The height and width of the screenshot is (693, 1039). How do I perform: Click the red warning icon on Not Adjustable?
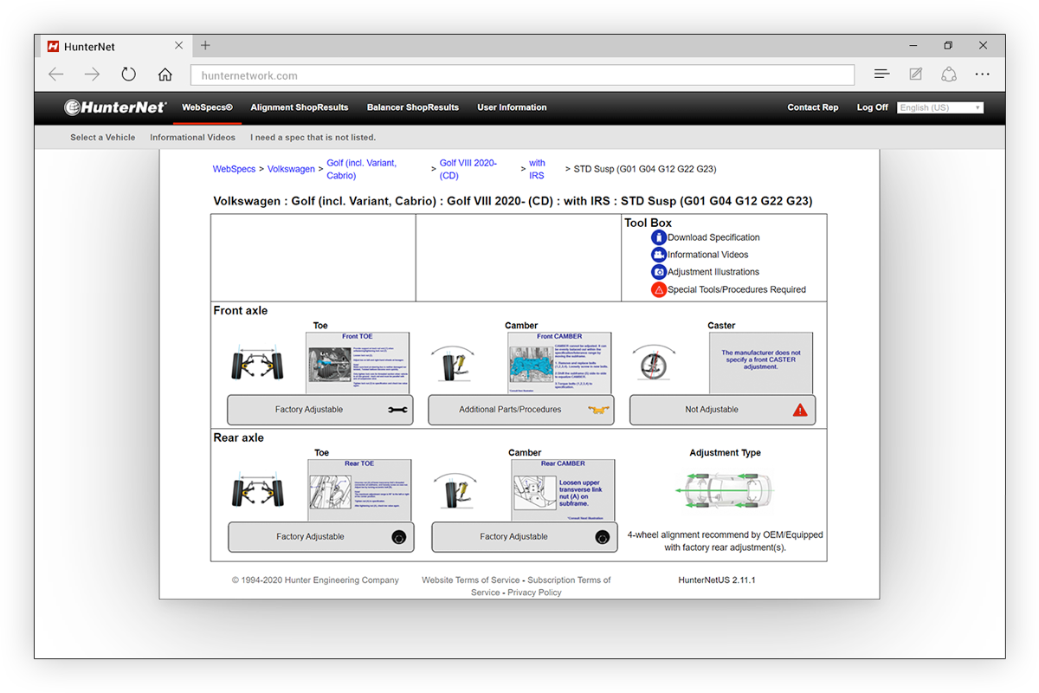click(x=800, y=410)
